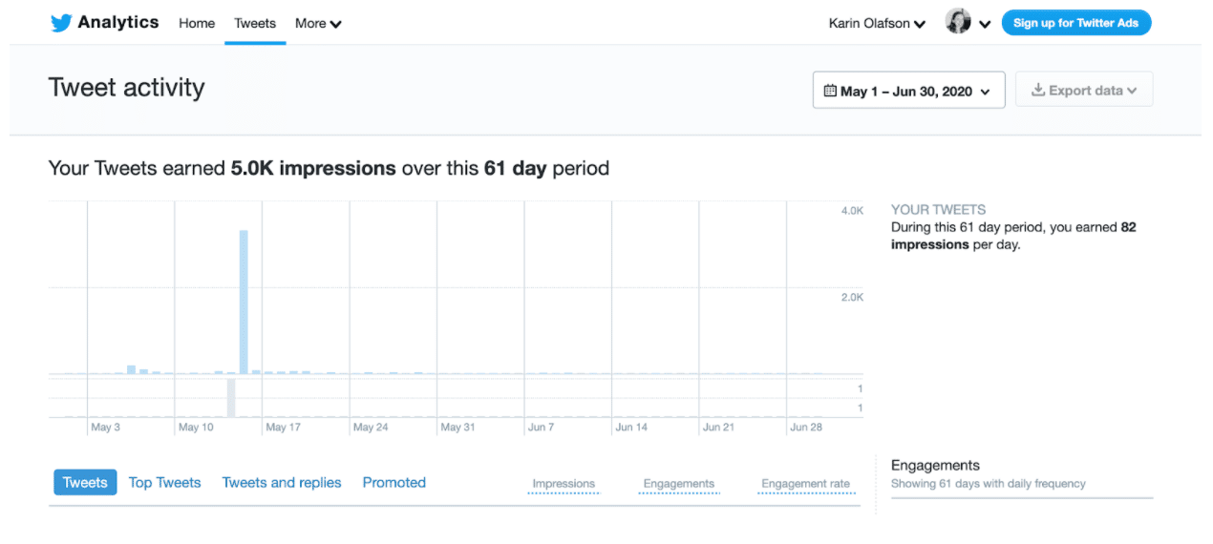The height and width of the screenshot is (544, 1213).
Task: Expand the Export data dropdown
Action: [x=1084, y=91]
